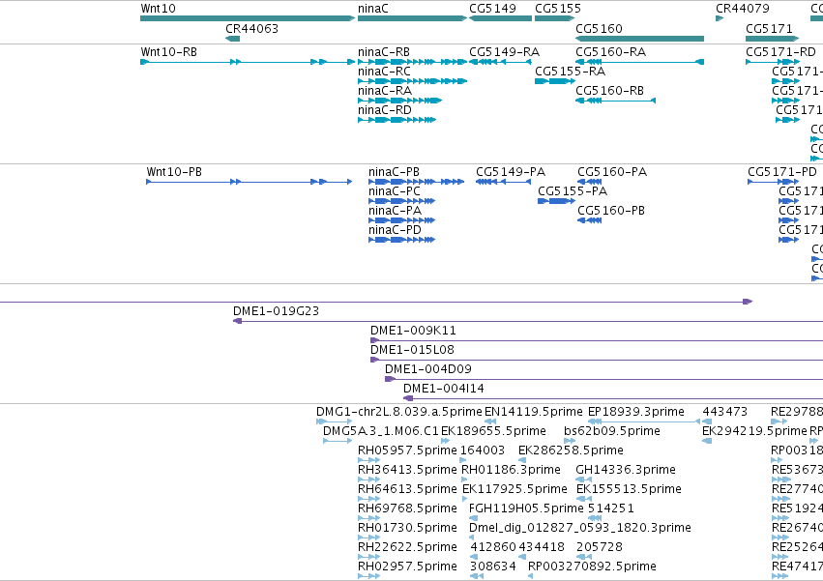This screenshot has height=581, width=823.
Task: Click protein CG5155-PA
Action: [x=556, y=201]
